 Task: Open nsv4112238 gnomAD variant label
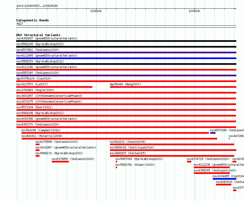point(219,165)
